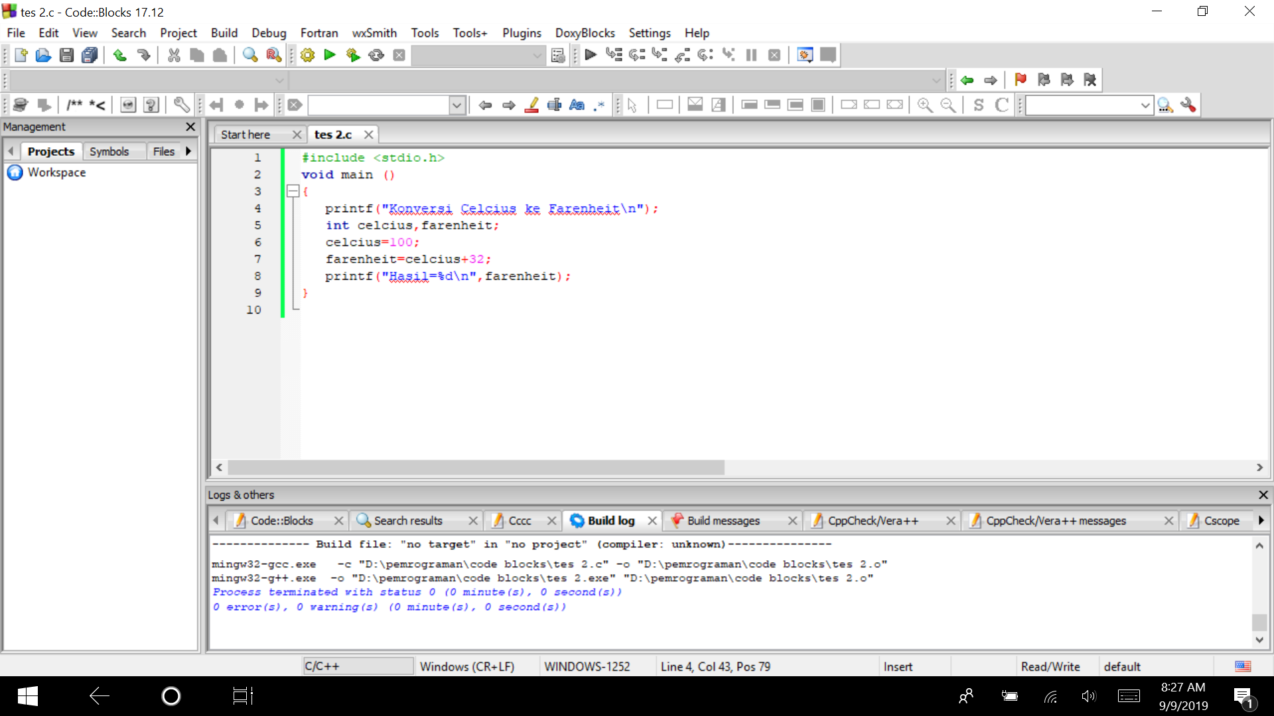
Task: Click the Previous bookmark icon
Action: coord(1044,80)
